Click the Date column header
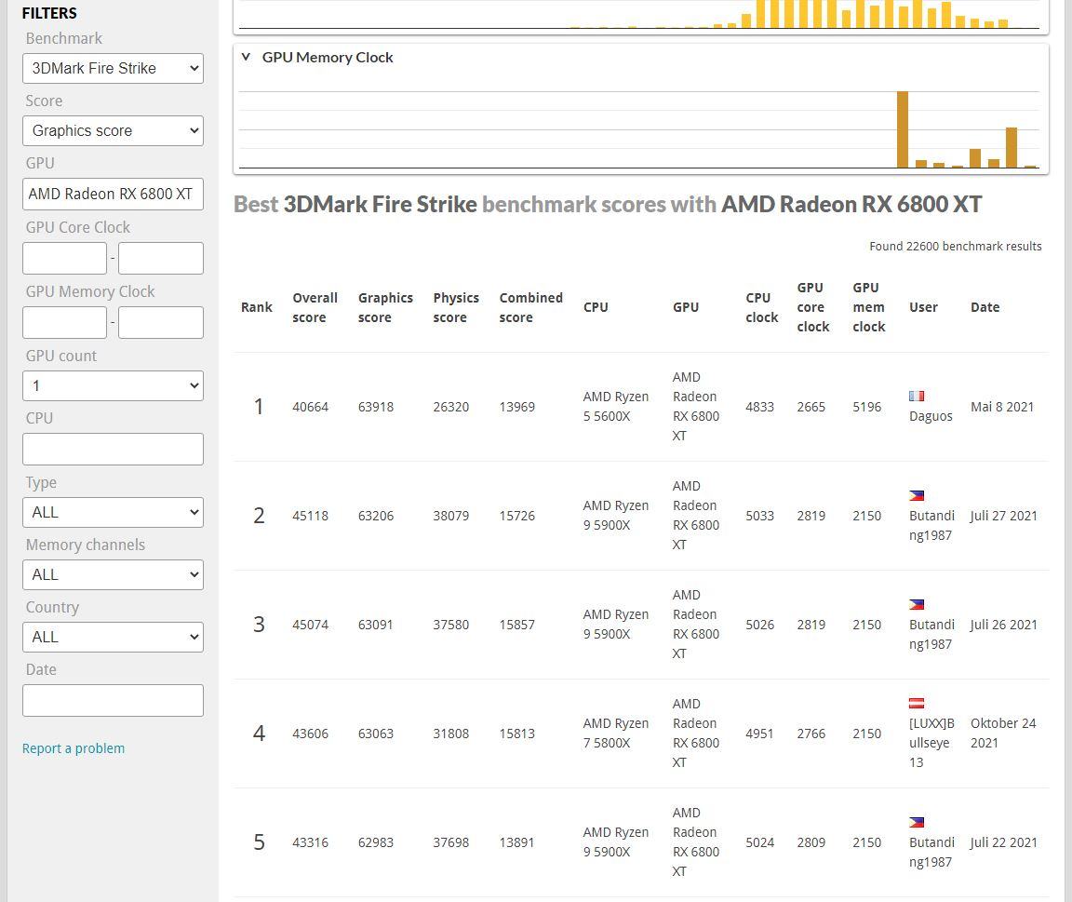The height and width of the screenshot is (902, 1072). pyautogui.click(x=985, y=307)
